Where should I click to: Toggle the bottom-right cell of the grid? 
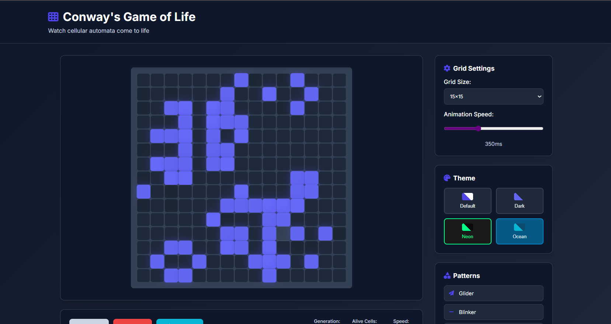click(x=339, y=275)
